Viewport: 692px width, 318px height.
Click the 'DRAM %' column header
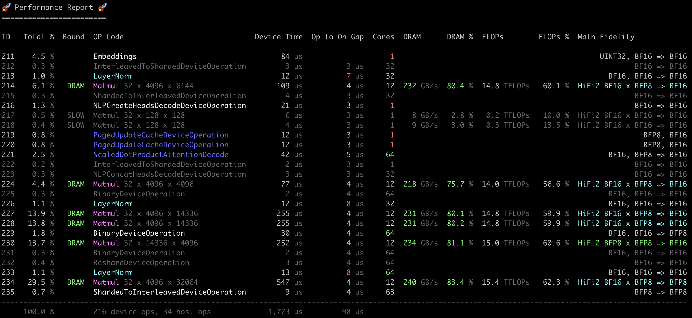point(460,37)
